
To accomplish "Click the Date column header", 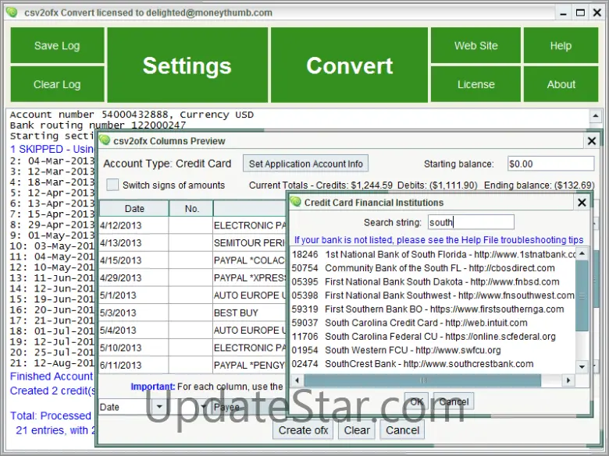I will coord(134,209).
